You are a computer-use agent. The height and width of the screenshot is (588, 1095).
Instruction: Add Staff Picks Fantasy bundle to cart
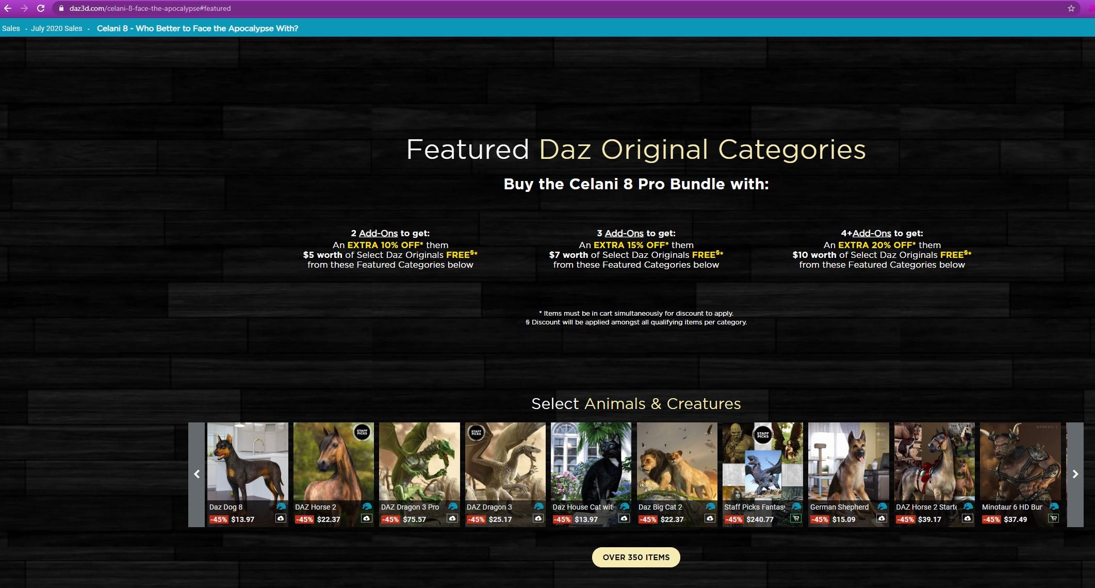pyautogui.click(x=796, y=518)
